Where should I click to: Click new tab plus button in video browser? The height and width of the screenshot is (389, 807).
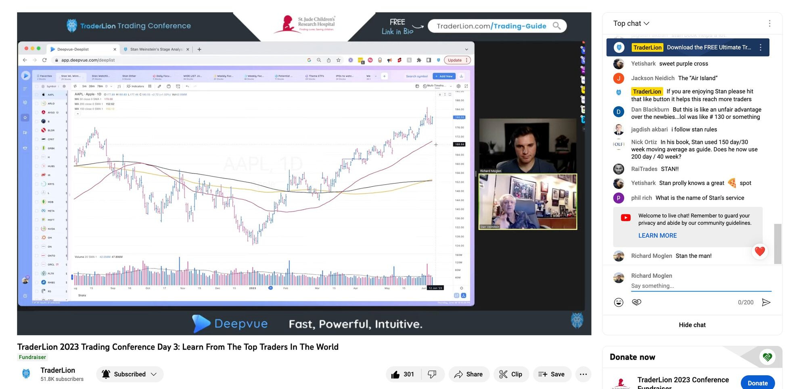pos(199,49)
